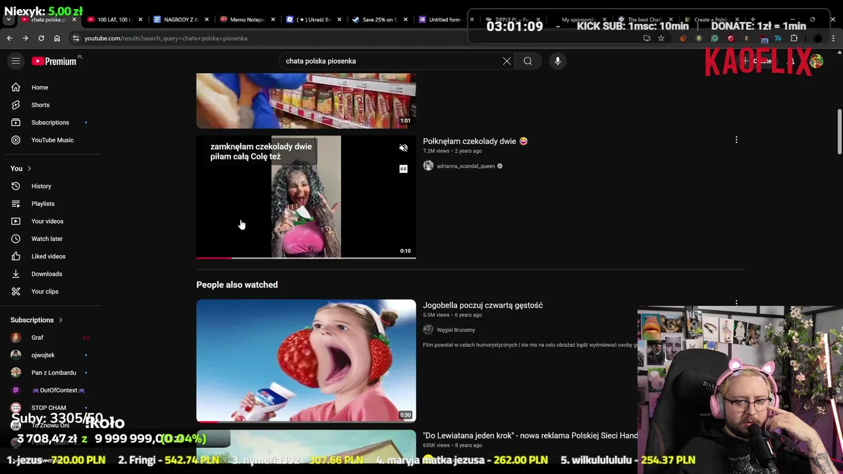Switch to the 'Save 25% on' tab
The image size is (843, 474).
(380, 20)
